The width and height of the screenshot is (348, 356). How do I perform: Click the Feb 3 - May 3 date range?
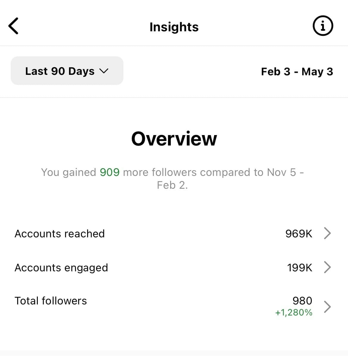click(x=297, y=72)
